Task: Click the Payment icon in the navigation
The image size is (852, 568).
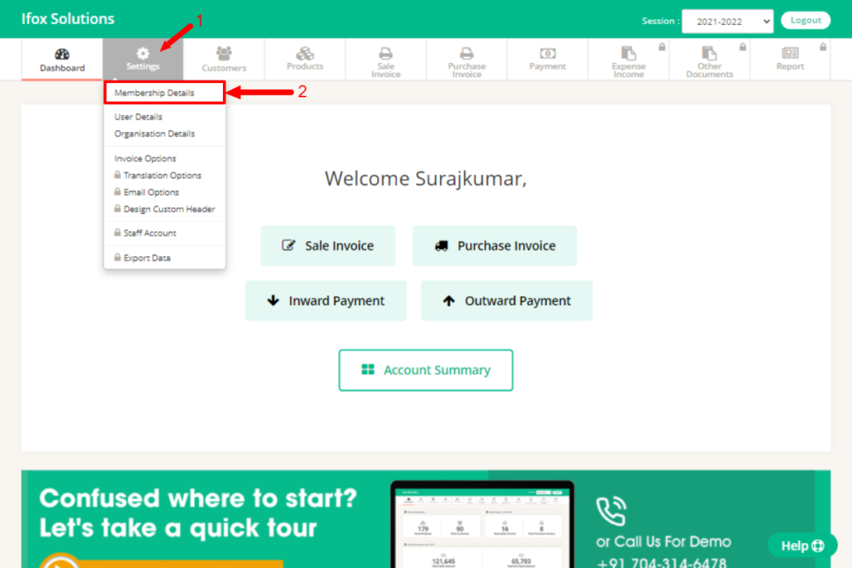Action: (547, 59)
